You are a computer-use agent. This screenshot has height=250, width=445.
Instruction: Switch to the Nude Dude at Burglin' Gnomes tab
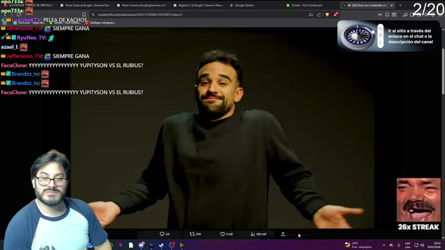pyautogui.click(x=85, y=5)
